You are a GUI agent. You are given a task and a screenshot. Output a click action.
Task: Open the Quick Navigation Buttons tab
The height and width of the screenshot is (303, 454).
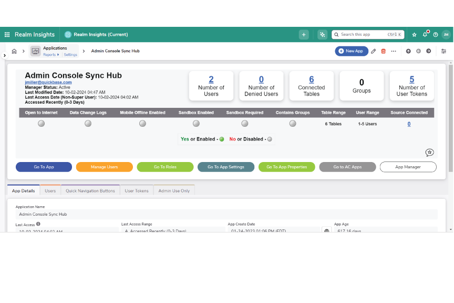[x=90, y=191]
